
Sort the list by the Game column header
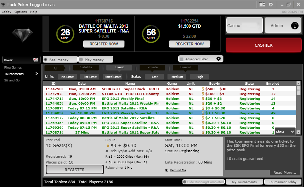(x=172, y=83)
